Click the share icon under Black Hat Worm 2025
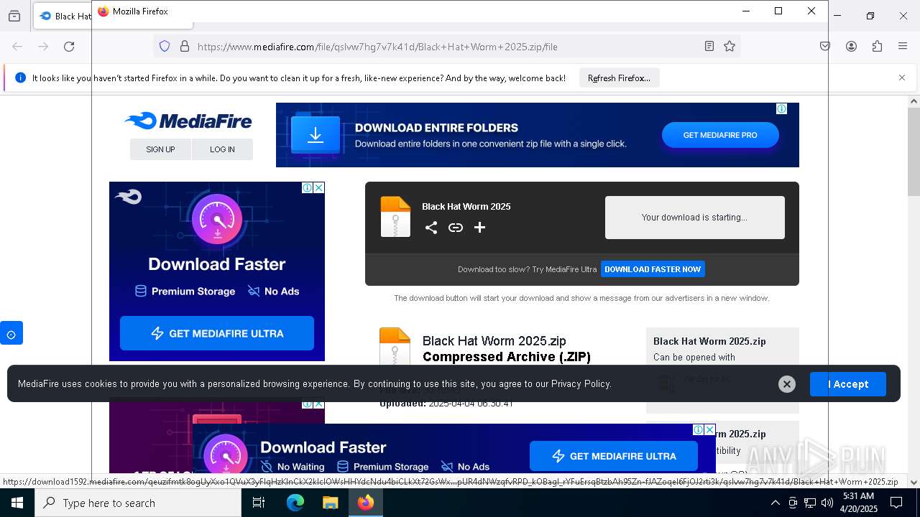The height and width of the screenshot is (517, 920). tap(431, 228)
